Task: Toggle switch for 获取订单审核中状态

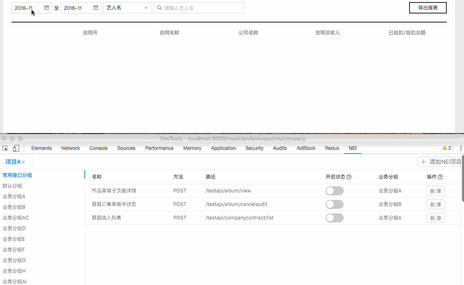Action: tap(335, 204)
